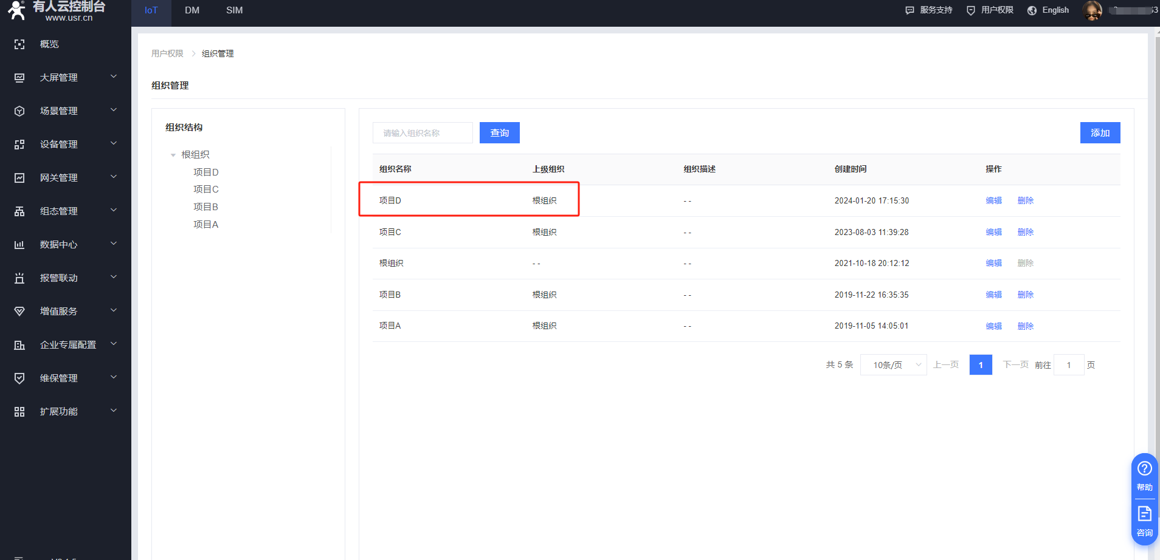Switch to the DM tab

tap(192, 10)
